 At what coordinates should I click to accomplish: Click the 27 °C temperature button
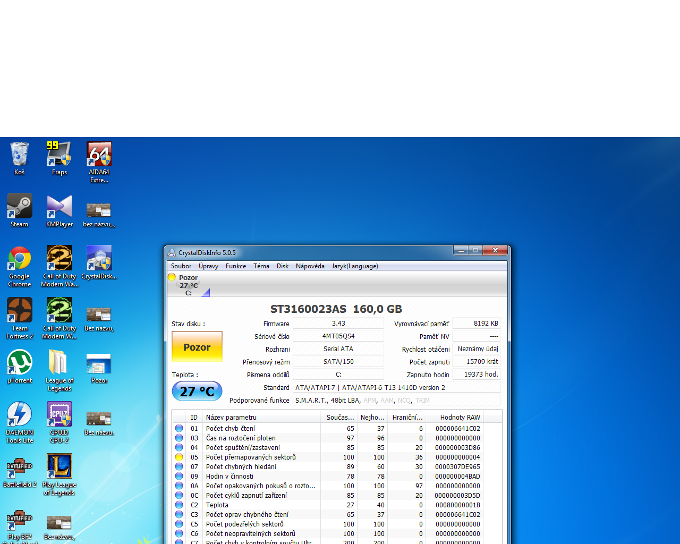tap(197, 392)
